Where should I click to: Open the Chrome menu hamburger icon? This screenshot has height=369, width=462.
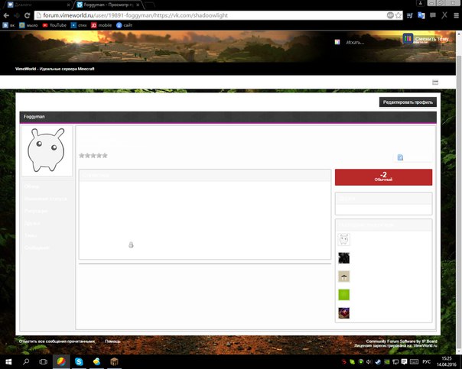454,15
